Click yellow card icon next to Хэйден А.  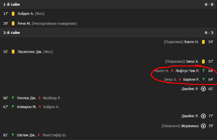pos(13,14)
